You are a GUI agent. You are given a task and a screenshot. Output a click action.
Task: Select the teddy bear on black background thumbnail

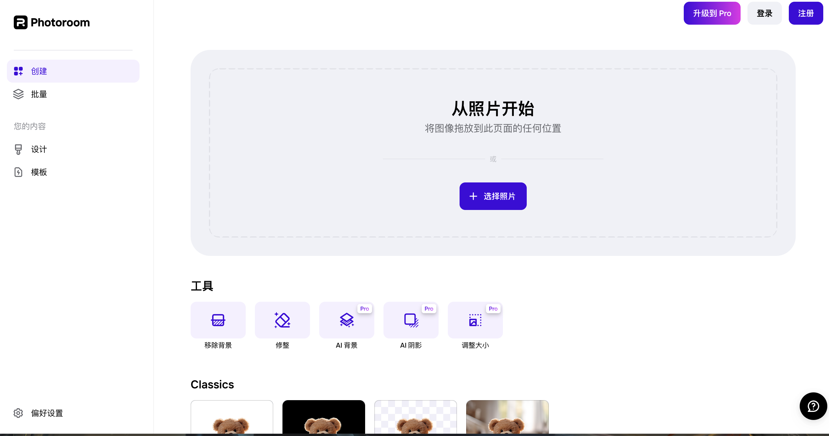[x=324, y=421]
